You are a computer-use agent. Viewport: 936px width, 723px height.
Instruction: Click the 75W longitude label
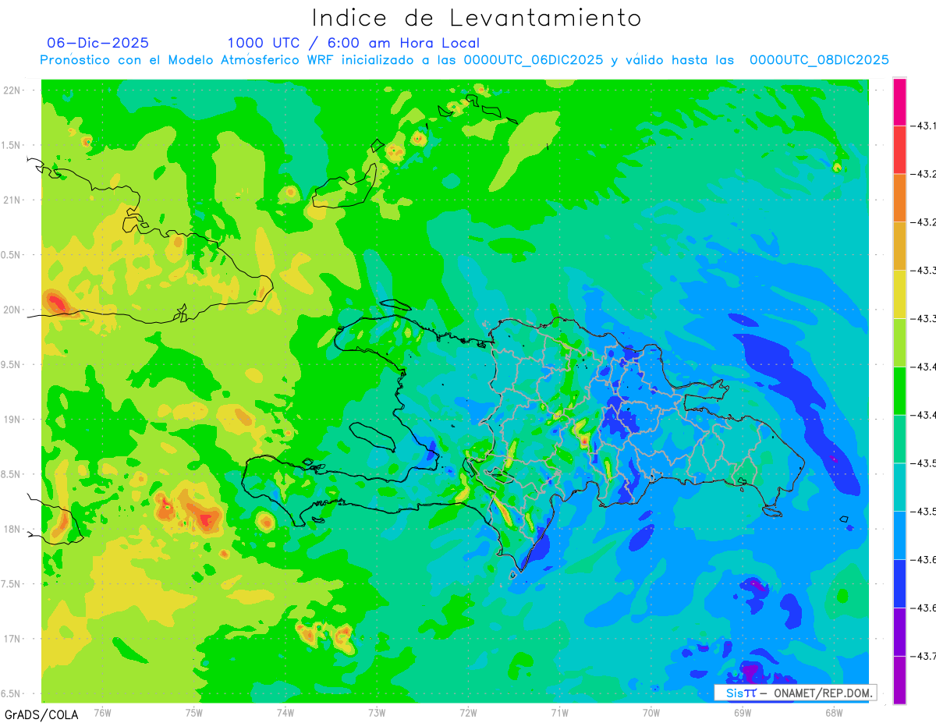pyautogui.click(x=194, y=712)
